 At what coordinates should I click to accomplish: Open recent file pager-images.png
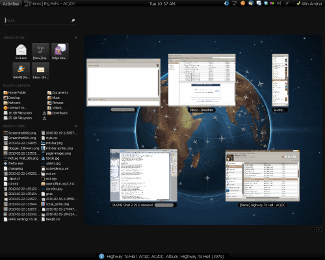click(56, 153)
